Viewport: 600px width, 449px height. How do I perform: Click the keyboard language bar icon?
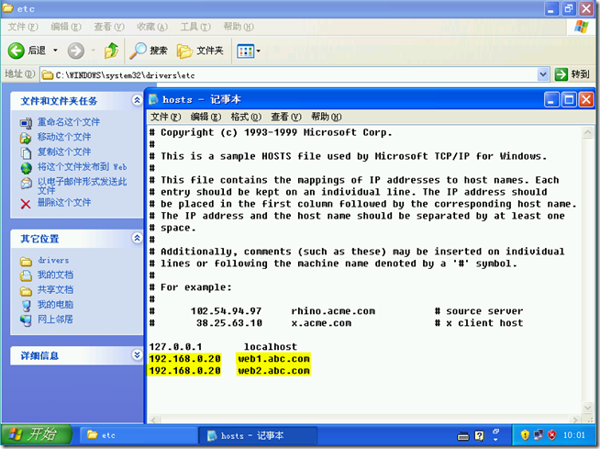coord(463,436)
